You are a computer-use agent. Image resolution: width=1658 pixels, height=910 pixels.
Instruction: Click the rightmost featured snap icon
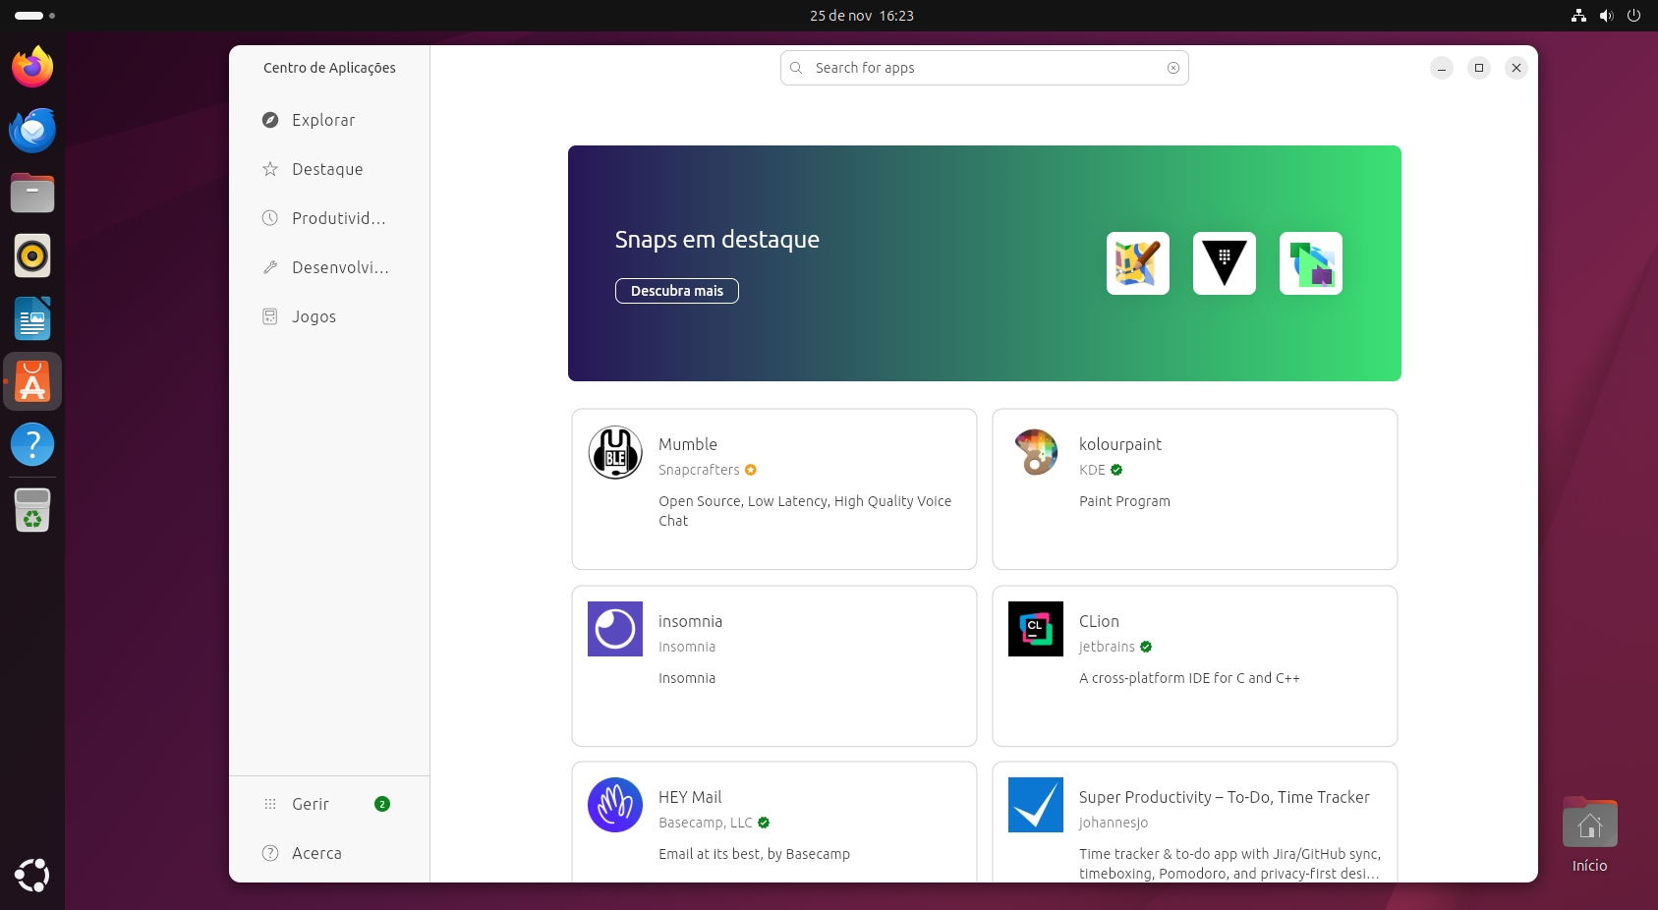(1310, 262)
